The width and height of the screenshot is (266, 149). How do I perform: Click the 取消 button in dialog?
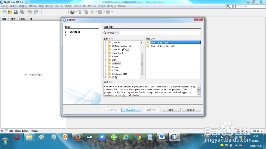(171, 110)
